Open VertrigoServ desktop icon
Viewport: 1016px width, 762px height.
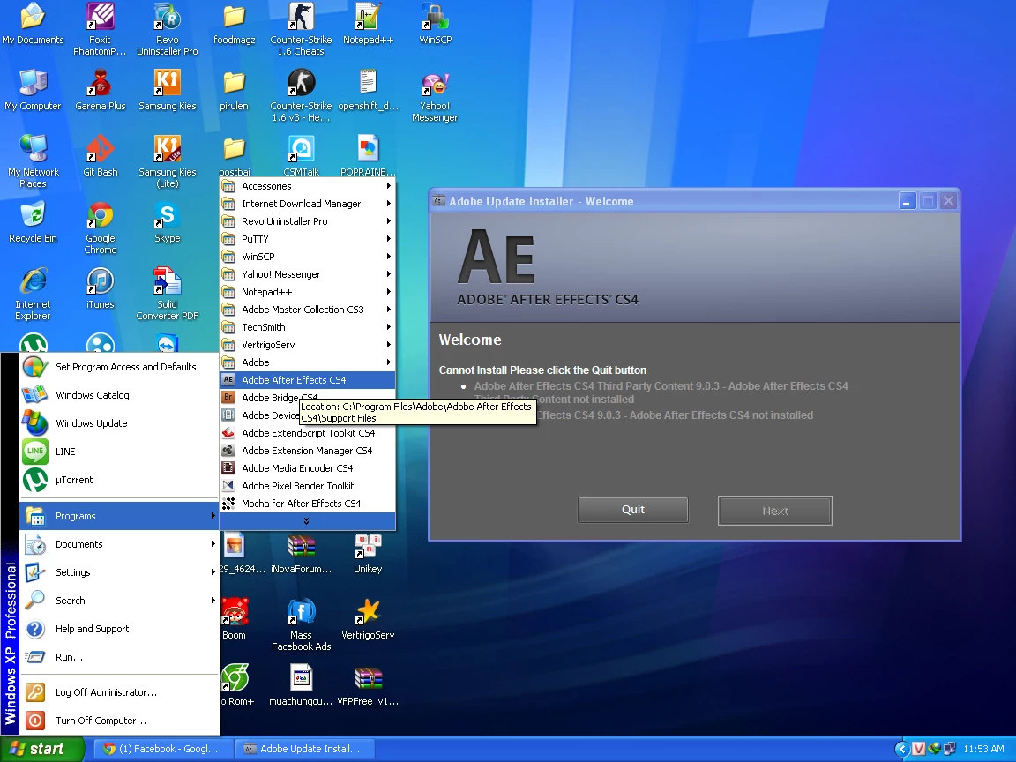tap(368, 619)
